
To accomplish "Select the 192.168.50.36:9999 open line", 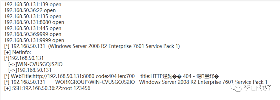I will click(x=33, y=34).
